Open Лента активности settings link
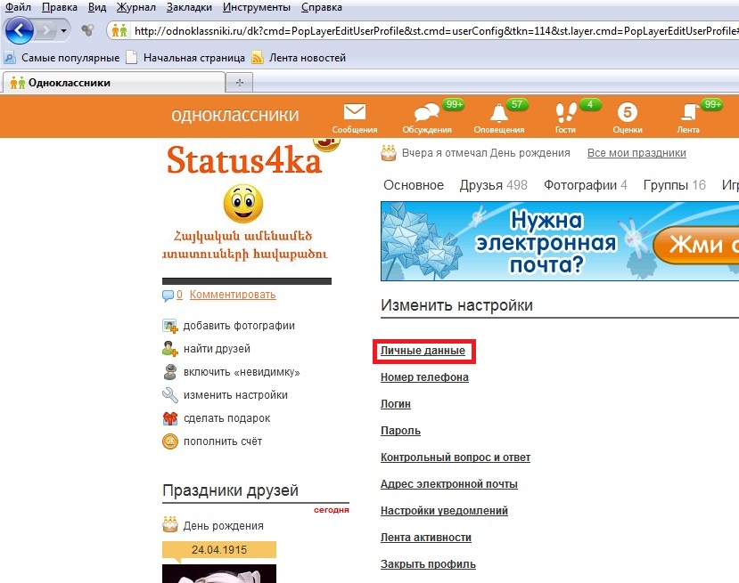 (426, 538)
